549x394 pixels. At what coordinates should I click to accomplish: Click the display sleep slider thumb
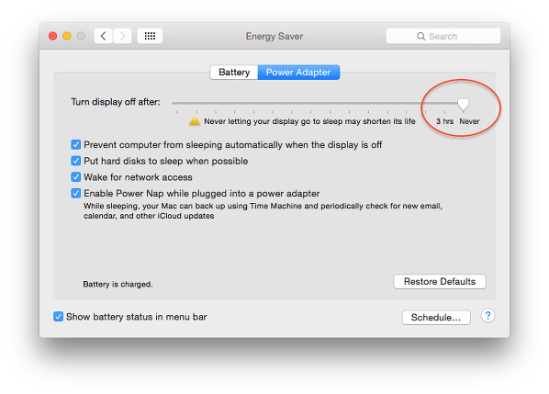click(x=464, y=105)
